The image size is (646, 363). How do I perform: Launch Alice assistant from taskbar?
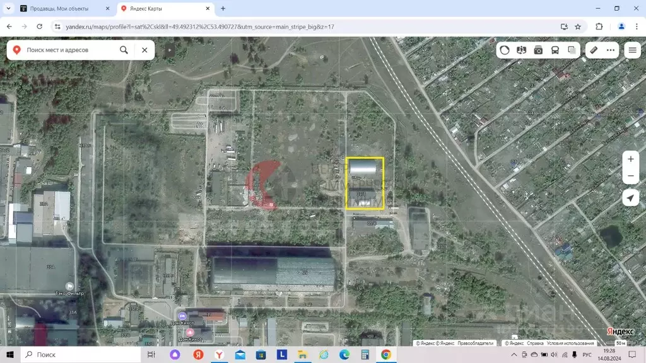point(175,354)
